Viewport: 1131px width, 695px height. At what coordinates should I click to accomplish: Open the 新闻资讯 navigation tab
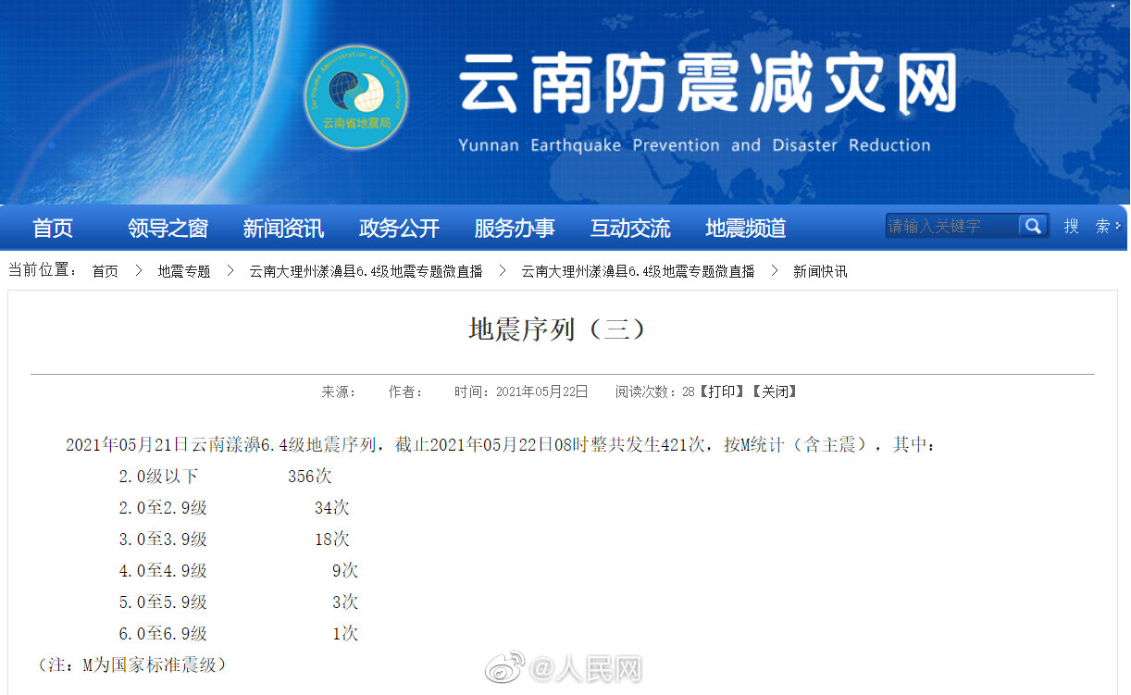click(x=283, y=229)
